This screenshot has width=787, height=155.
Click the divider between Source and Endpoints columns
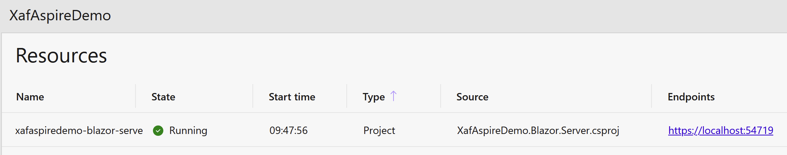click(652, 96)
